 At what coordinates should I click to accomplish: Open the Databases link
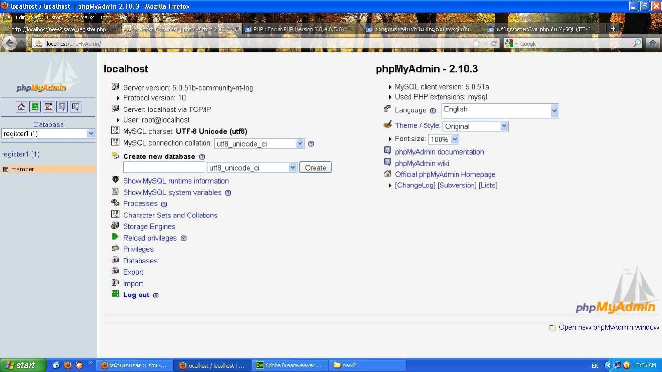point(140,261)
